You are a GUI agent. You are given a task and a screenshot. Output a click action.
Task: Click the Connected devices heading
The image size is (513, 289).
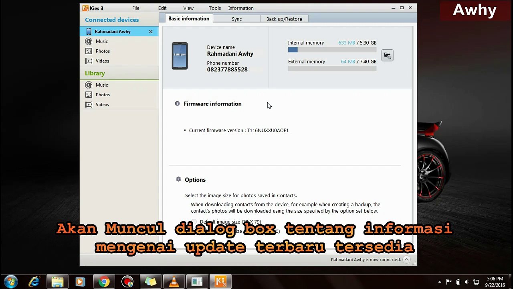[x=112, y=20]
